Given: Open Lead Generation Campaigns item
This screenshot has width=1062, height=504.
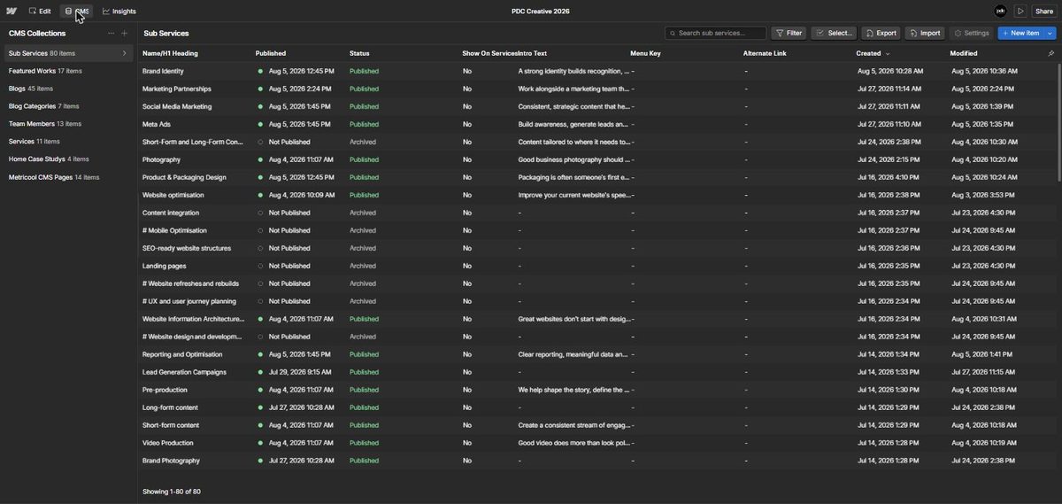Looking at the screenshot, I should (x=184, y=372).
